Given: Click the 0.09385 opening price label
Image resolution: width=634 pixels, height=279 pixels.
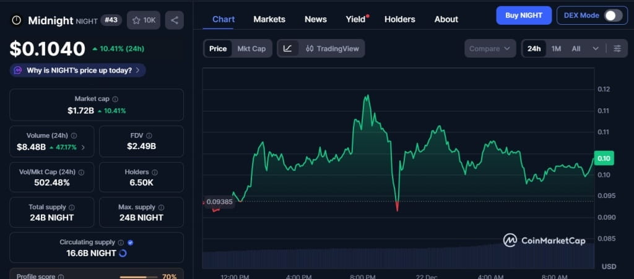Looking at the screenshot, I should [220, 202].
